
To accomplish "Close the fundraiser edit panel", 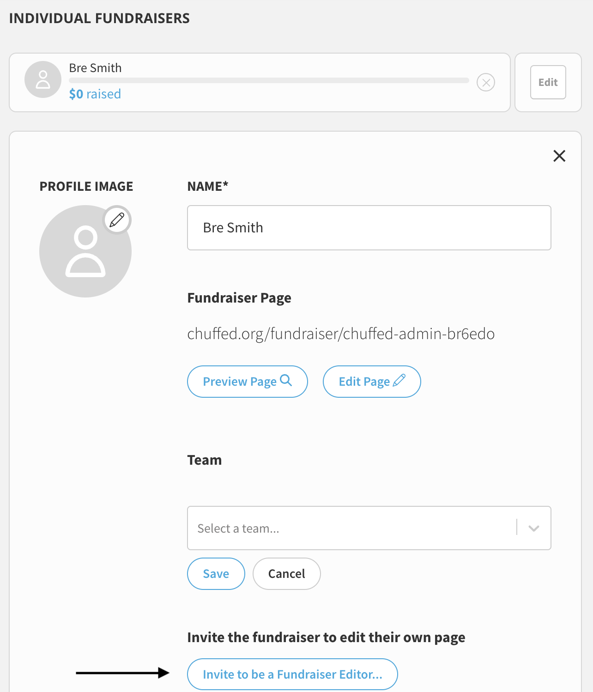I will [559, 156].
